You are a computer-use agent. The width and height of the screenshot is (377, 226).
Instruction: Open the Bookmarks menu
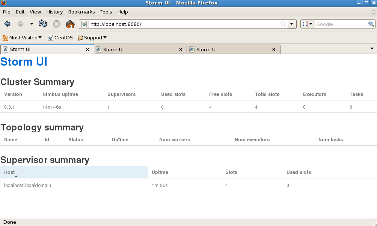pos(81,12)
